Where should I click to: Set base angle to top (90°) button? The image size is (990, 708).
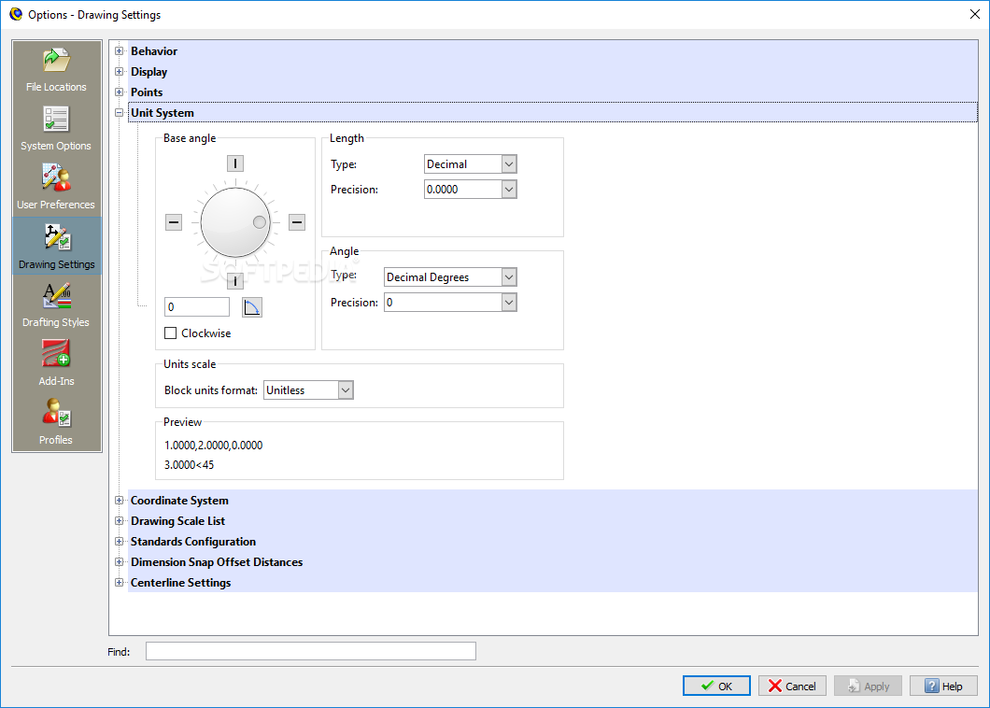click(234, 163)
